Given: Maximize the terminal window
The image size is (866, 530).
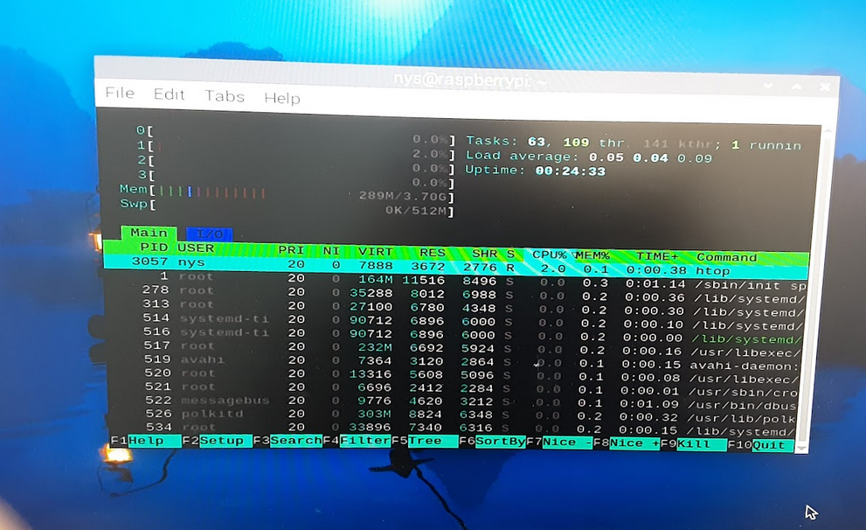Looking at the screenshot, I should [797, 87].
